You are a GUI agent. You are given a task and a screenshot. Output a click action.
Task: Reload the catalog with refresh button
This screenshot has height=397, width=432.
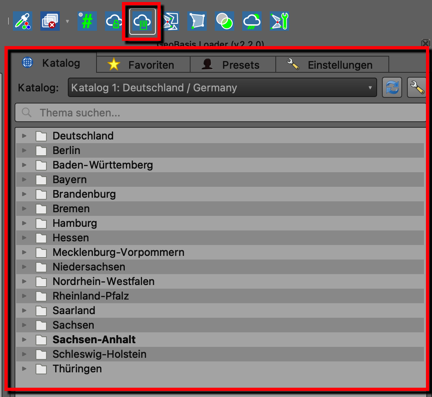(392, 87)
